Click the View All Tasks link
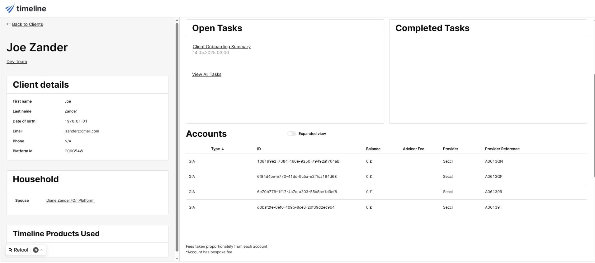Viewport: 595px width, 263px height. [207, 74]
